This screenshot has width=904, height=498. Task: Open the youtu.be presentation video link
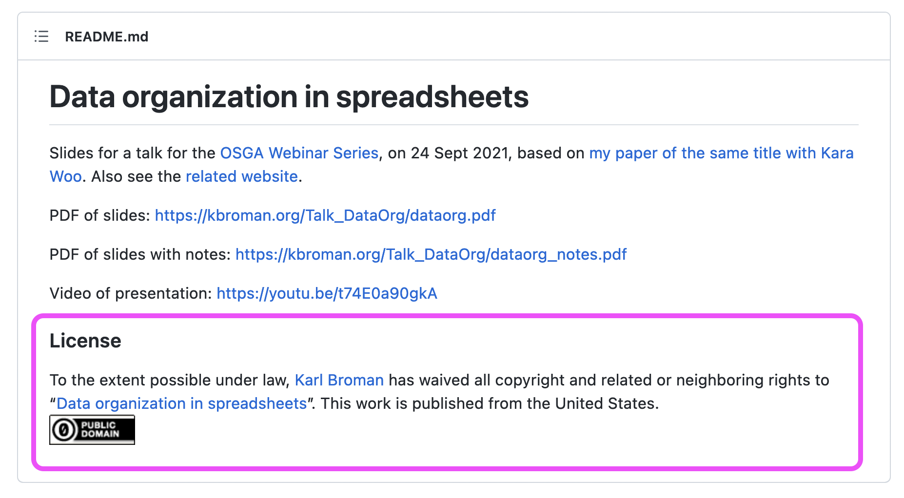click(x=327, y=293)
